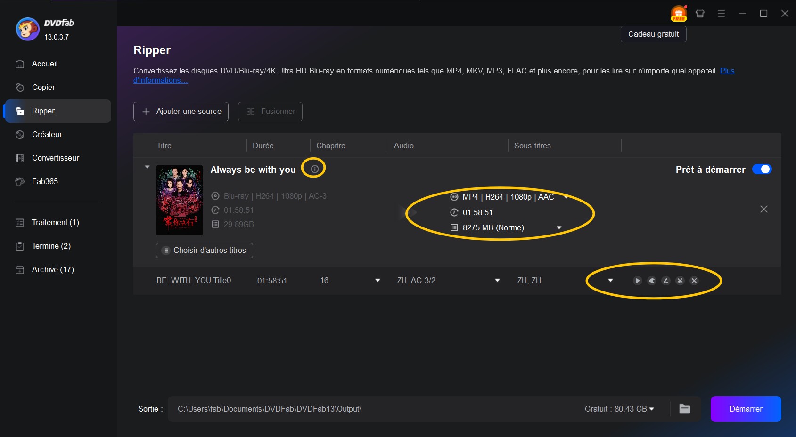Click the Démarrer start button
Image resolution: width=796 pixels, height=437 pixels.
(746, 409)
